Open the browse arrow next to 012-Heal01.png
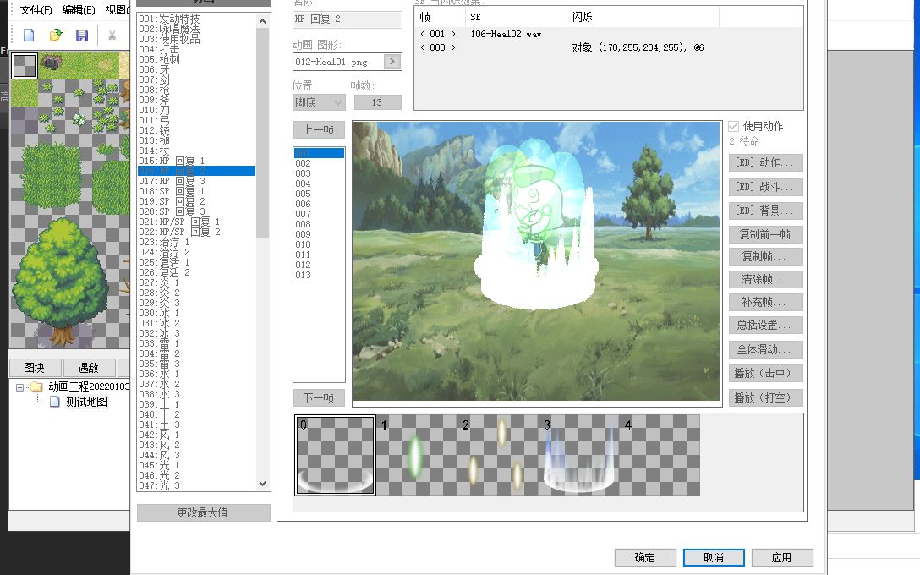The height and width of the screenshot is (575, 920). click(390, 60)
